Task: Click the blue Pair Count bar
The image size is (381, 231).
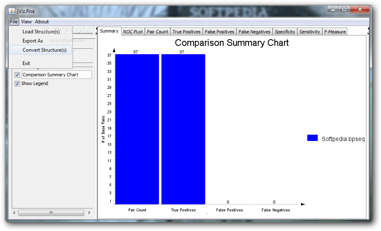Action: pyautogui.click(x=137, y=129)
